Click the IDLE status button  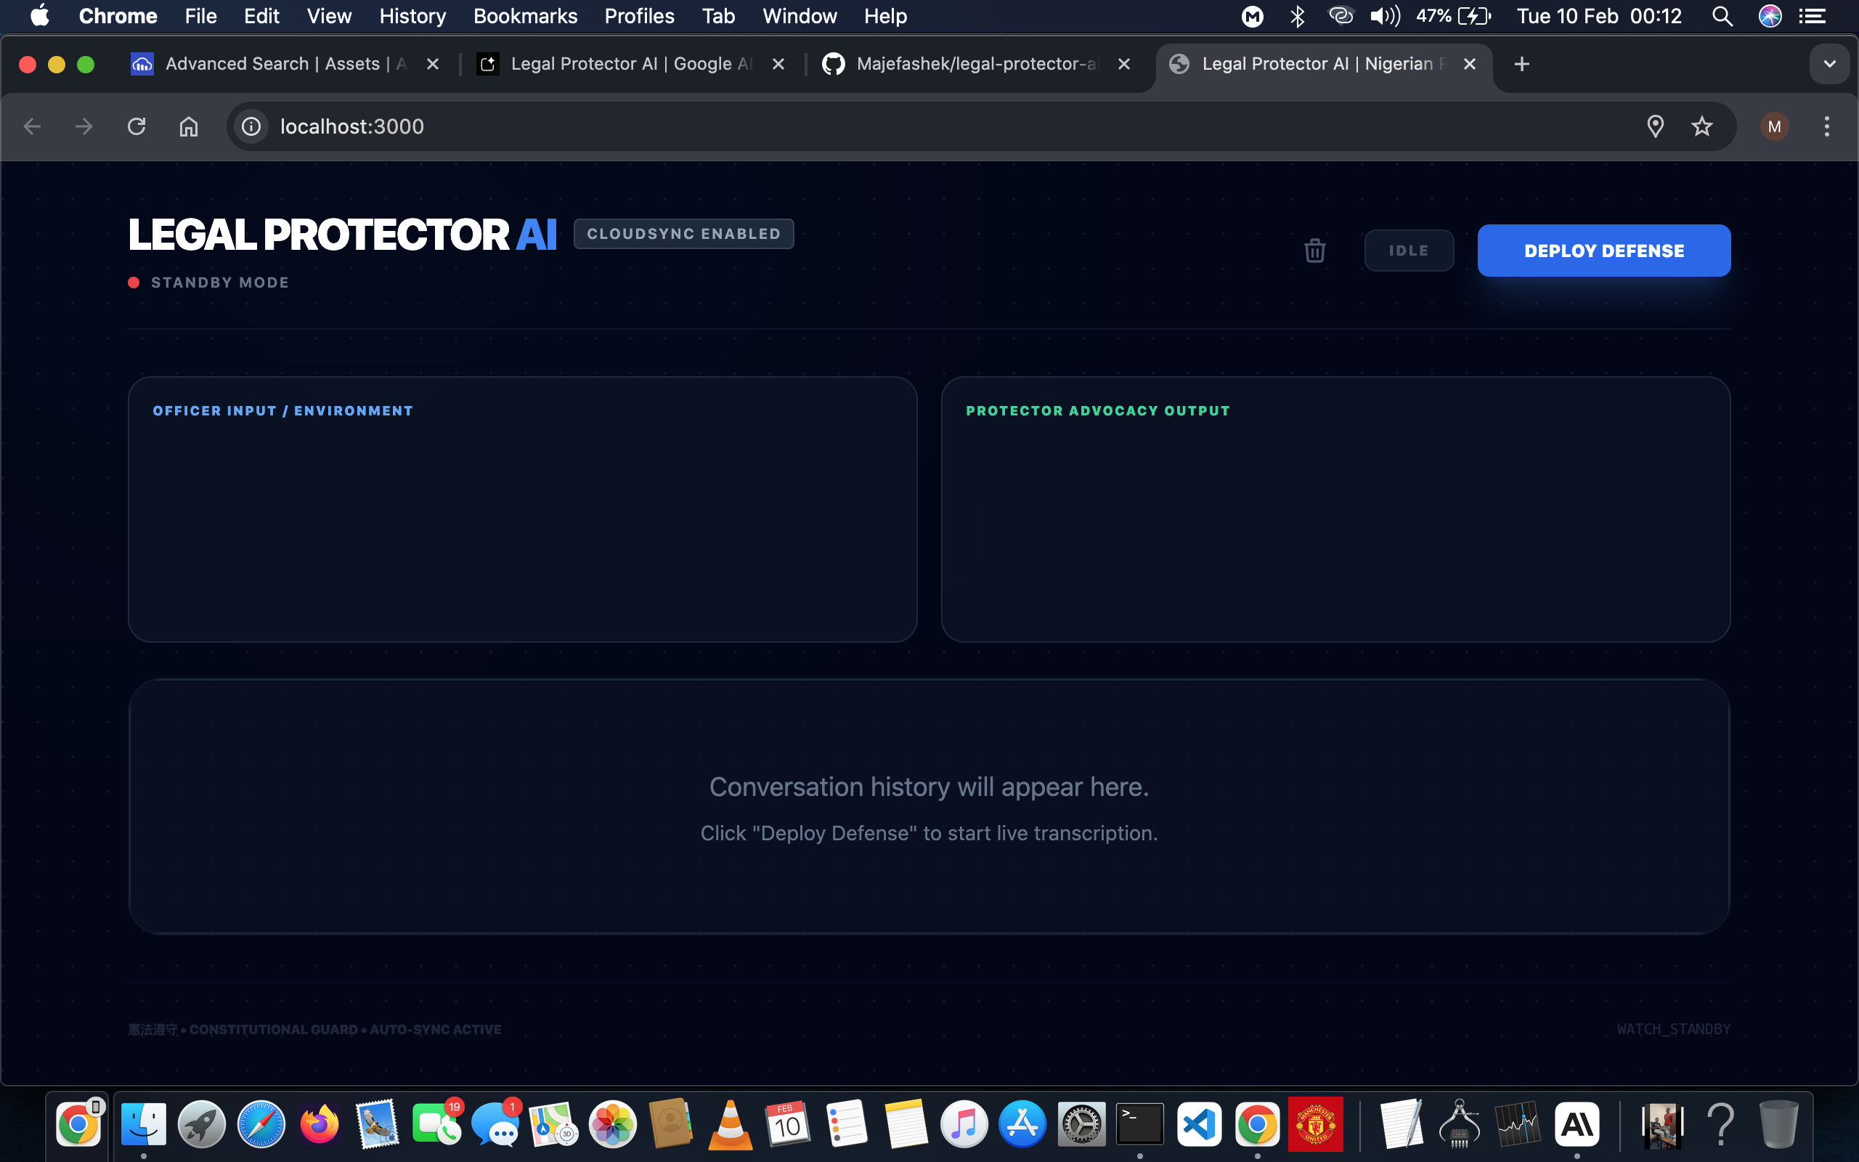coord(1408,251)
